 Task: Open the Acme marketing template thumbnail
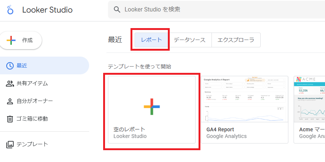(309, 99)
